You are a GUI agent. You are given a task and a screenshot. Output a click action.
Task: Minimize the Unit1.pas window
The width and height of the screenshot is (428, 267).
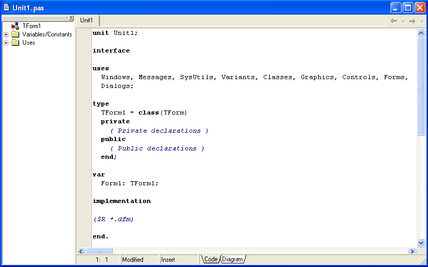396,8
